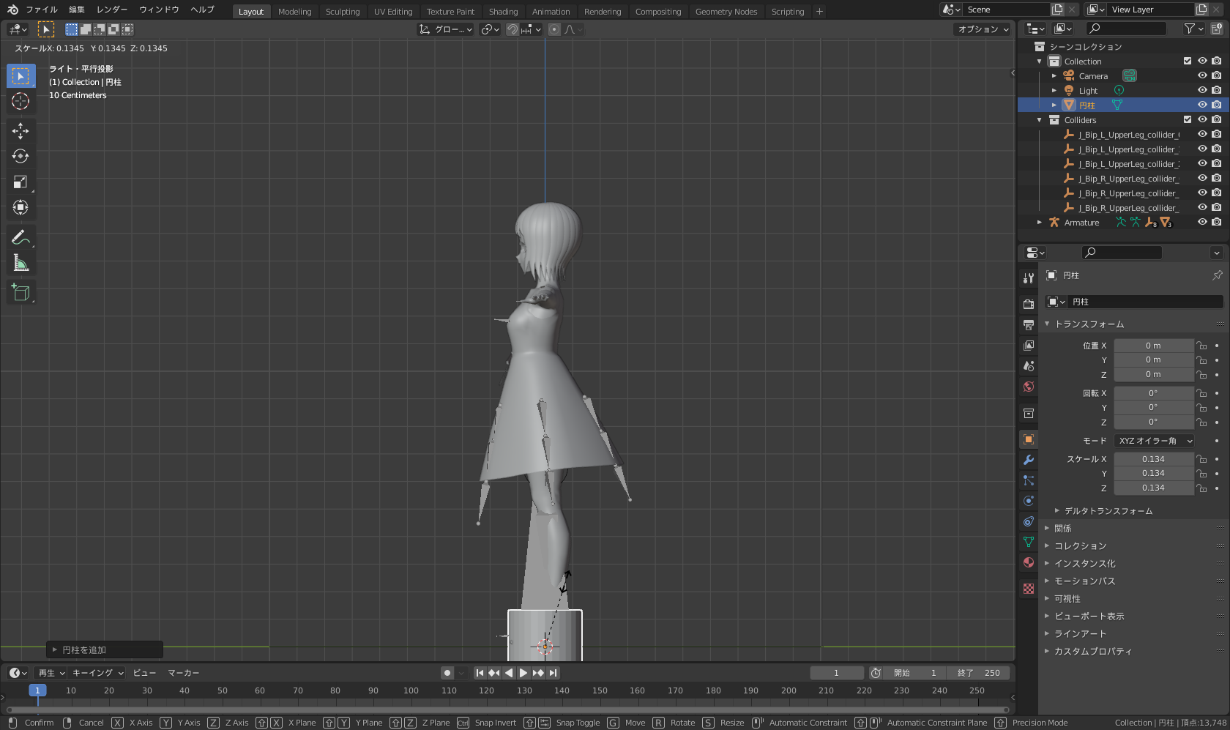This screenshot has width=1230, height=730.
Task: Click the current frame number field
Action: 836,673
